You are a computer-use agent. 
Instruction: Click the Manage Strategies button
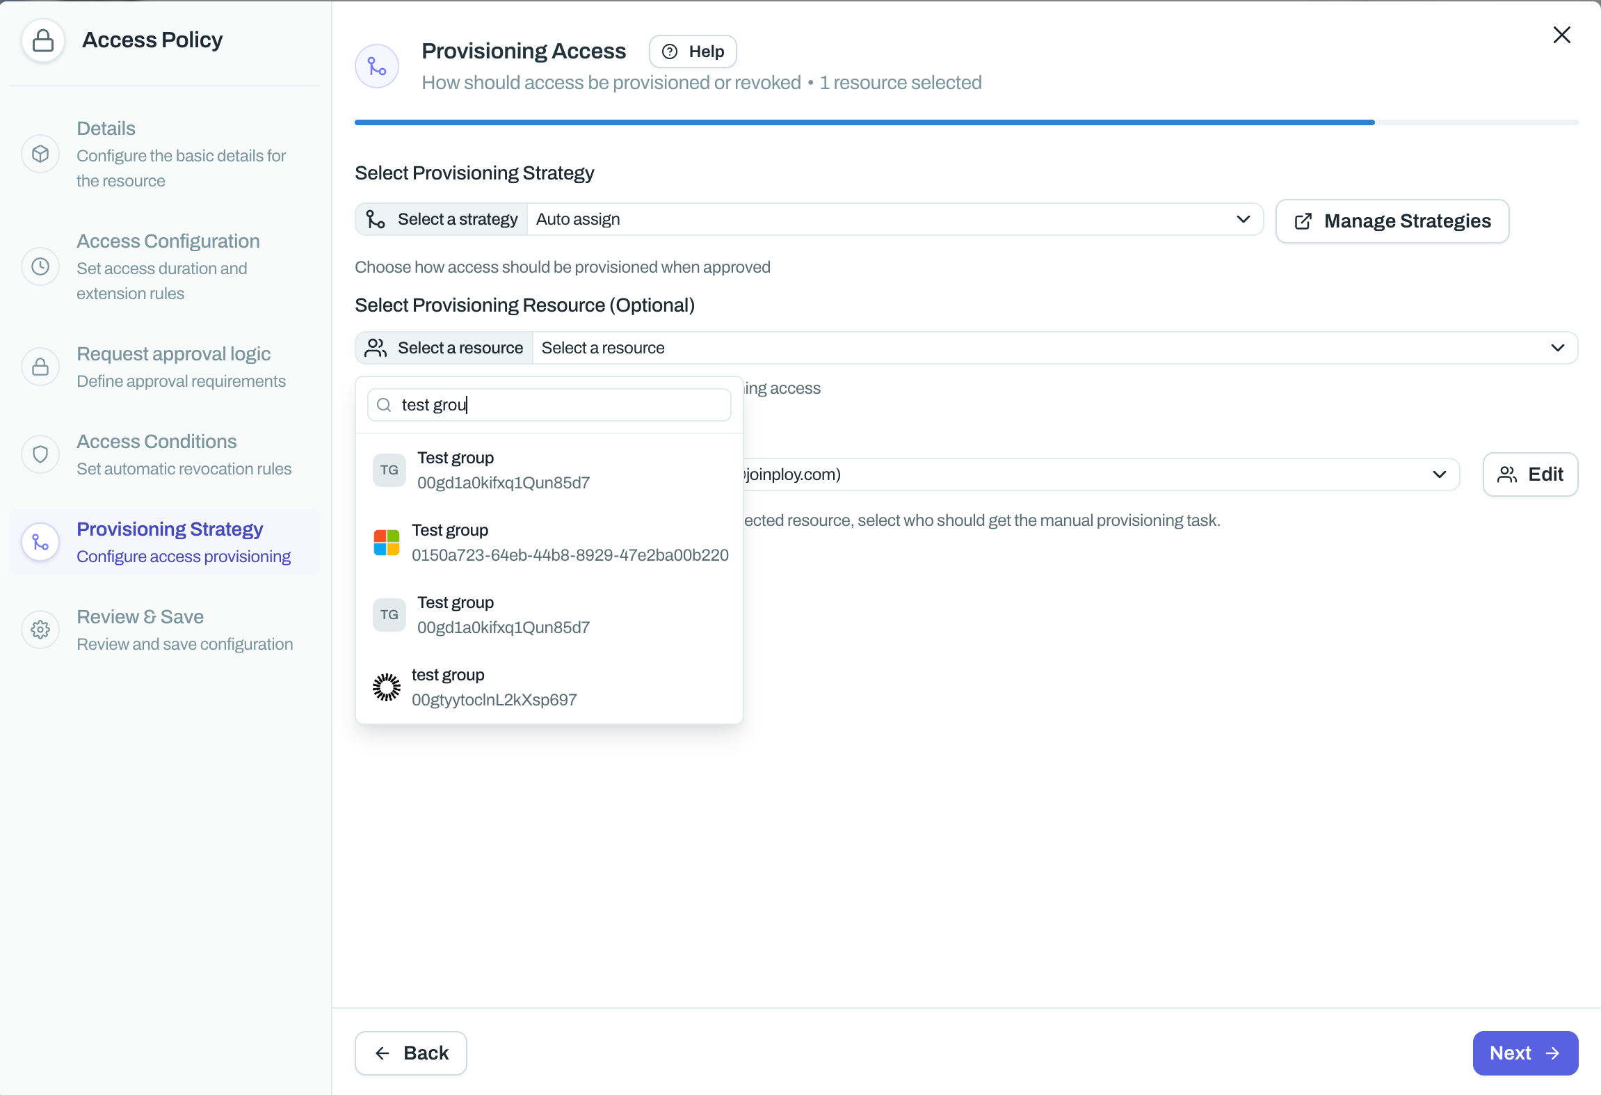pyautogui.click(x=1392, y=221)
